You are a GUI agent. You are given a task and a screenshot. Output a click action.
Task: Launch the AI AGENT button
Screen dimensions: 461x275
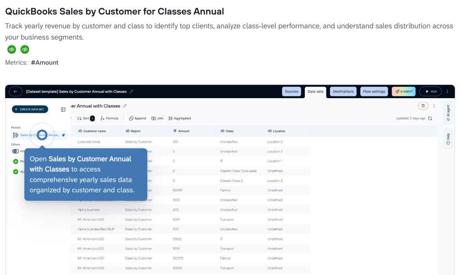(404, 91)
